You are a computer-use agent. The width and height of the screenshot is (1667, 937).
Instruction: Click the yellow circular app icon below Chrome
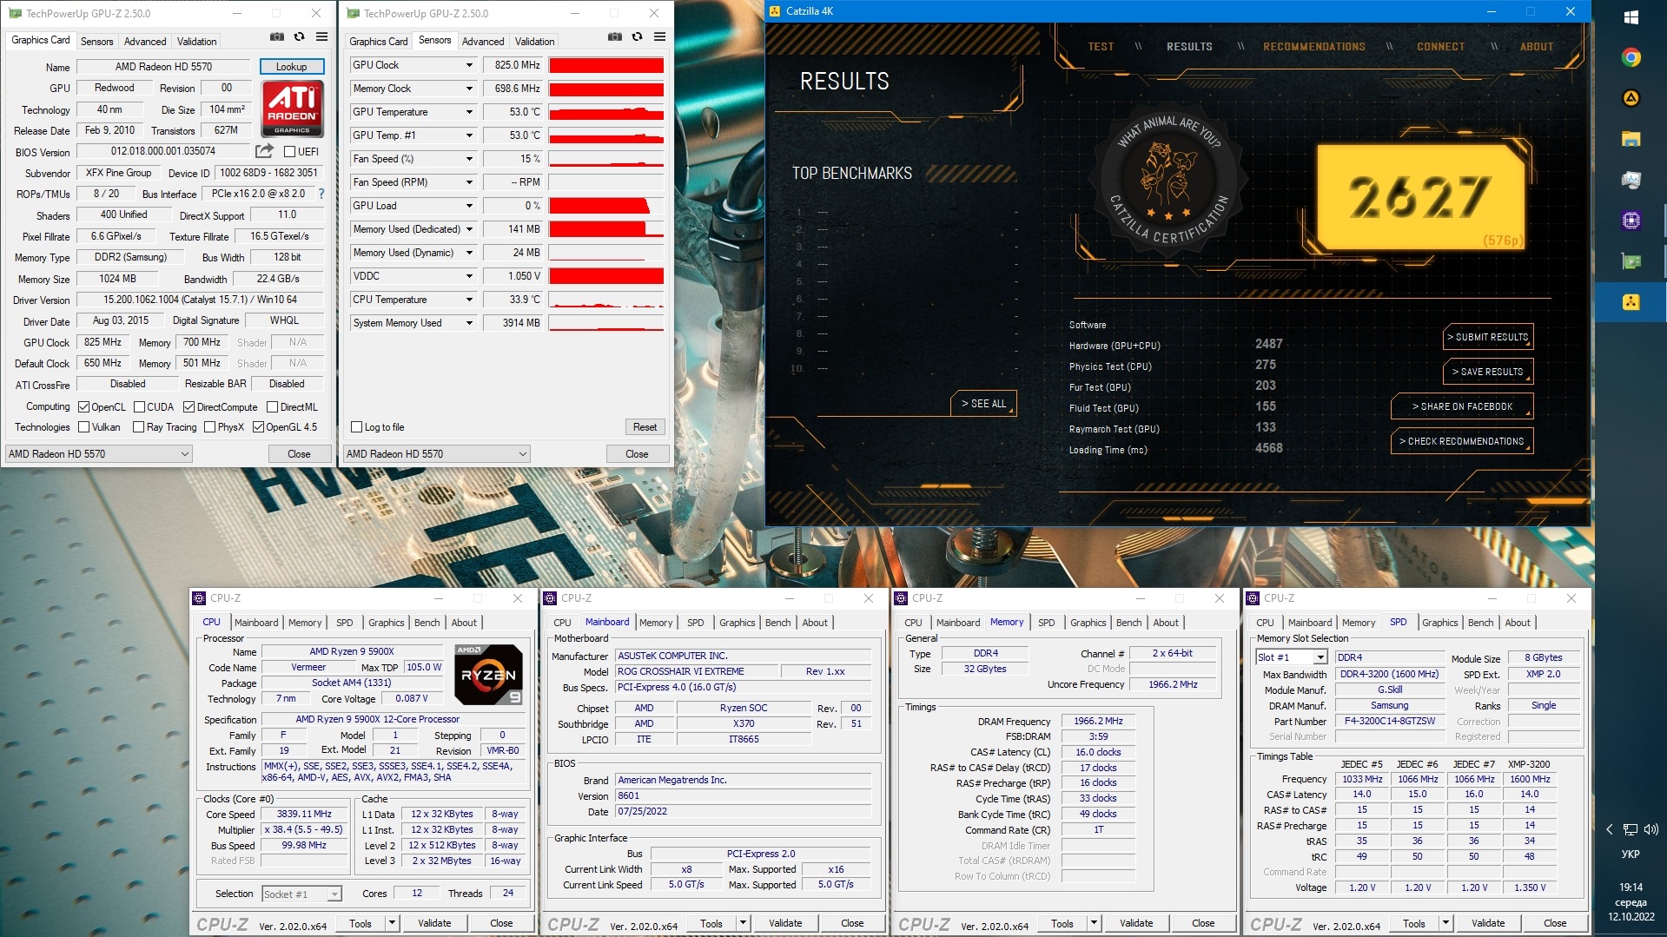pyautogui.click(x=1631, y=98)
